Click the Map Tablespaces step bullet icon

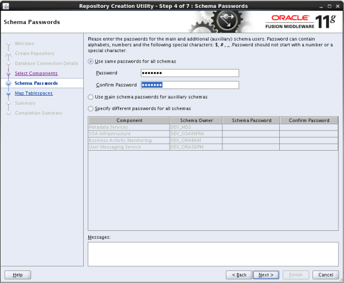pos(8,93)
